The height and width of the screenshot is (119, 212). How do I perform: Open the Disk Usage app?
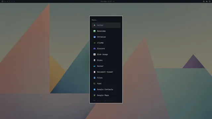(106, 54)
